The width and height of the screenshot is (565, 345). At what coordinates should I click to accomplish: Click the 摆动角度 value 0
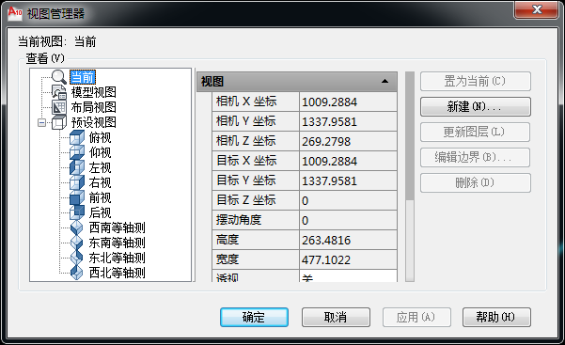(x=348, y=220)
